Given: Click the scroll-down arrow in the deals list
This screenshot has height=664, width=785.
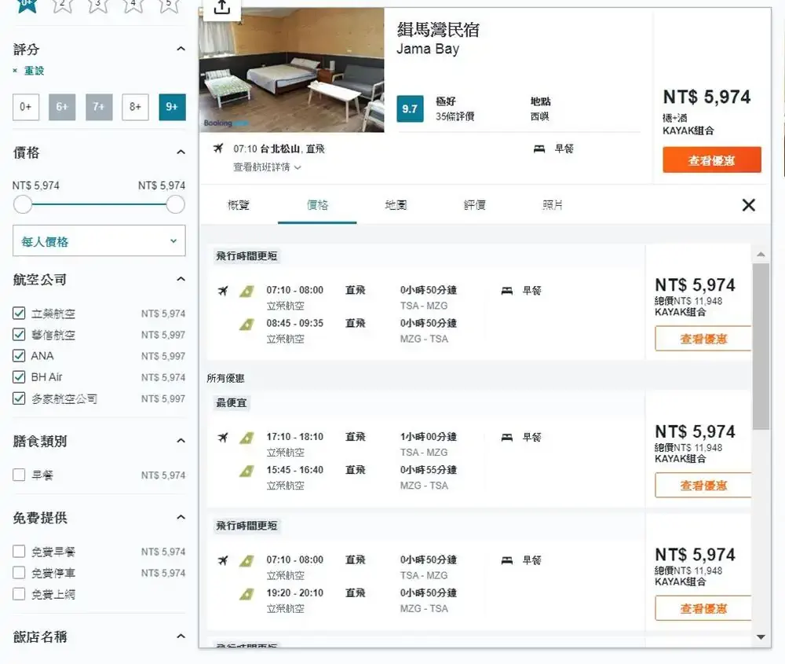Looking at the screenshot, I should (760, 636).
